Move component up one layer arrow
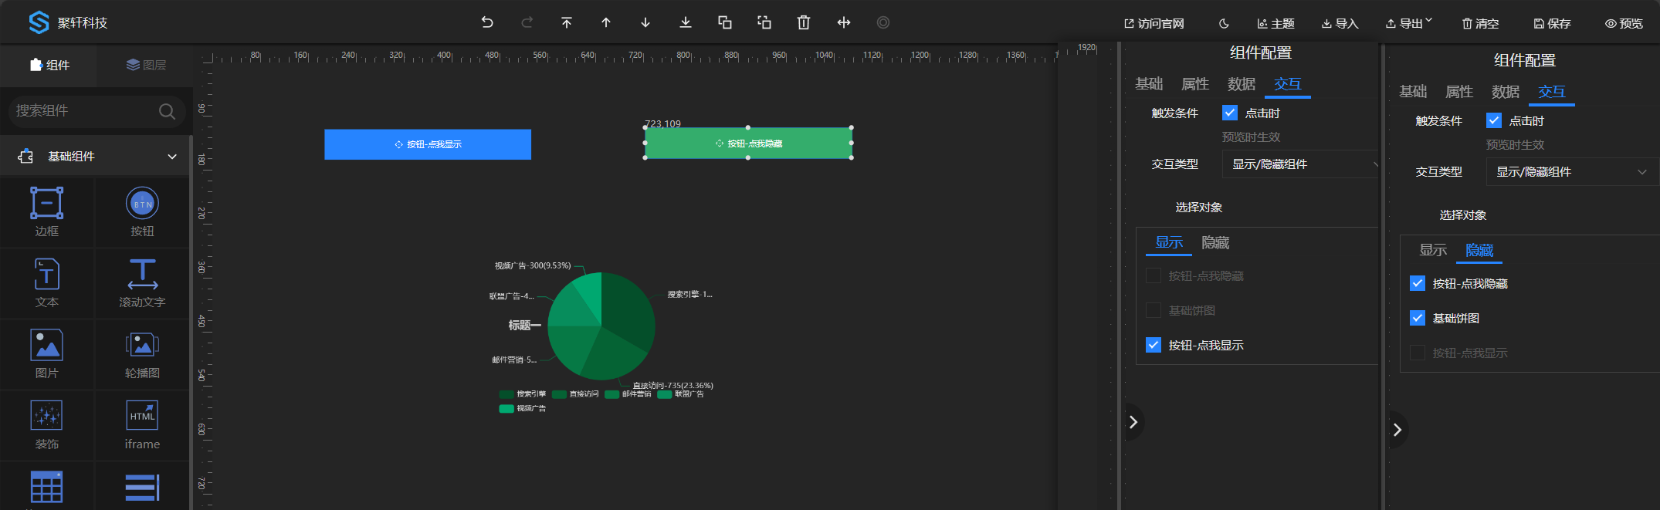 pos(606,22)
